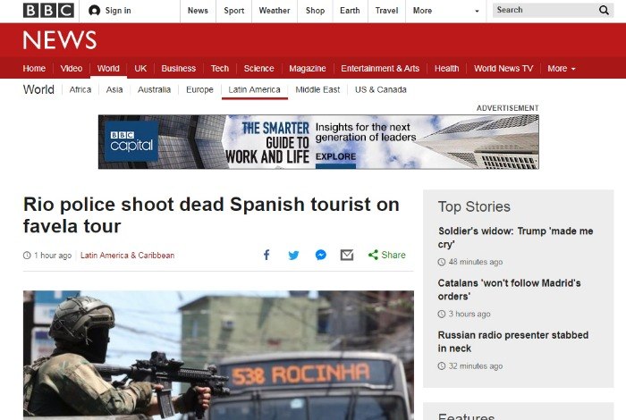626x420 pixels.
Task: Share article on Twitter
Action: (x=293, y=256)
